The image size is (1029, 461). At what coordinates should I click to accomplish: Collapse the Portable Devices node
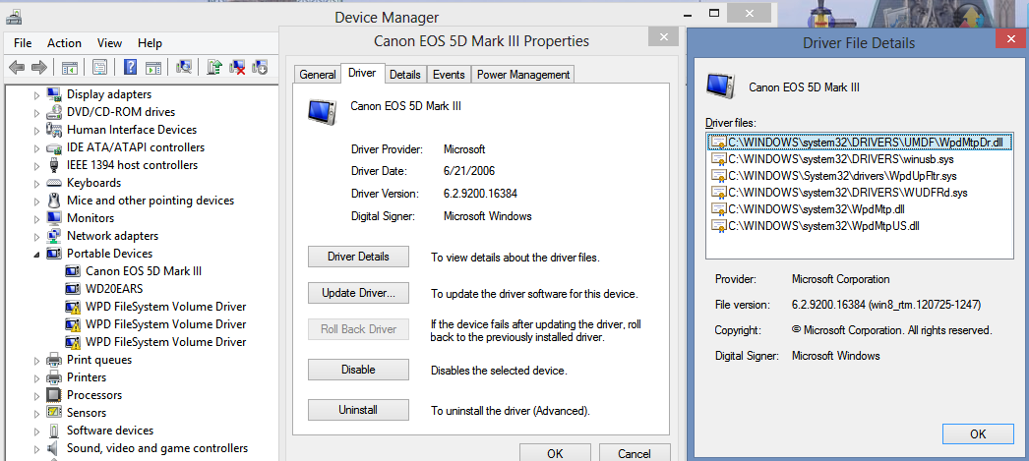pos(37,254)
